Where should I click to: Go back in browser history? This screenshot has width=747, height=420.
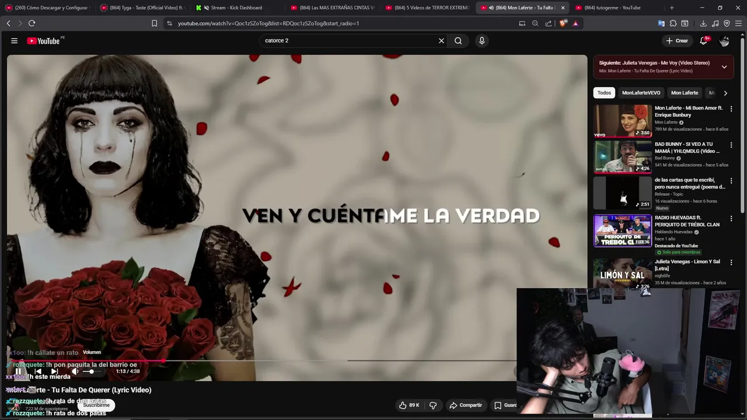tap(8, 23)
